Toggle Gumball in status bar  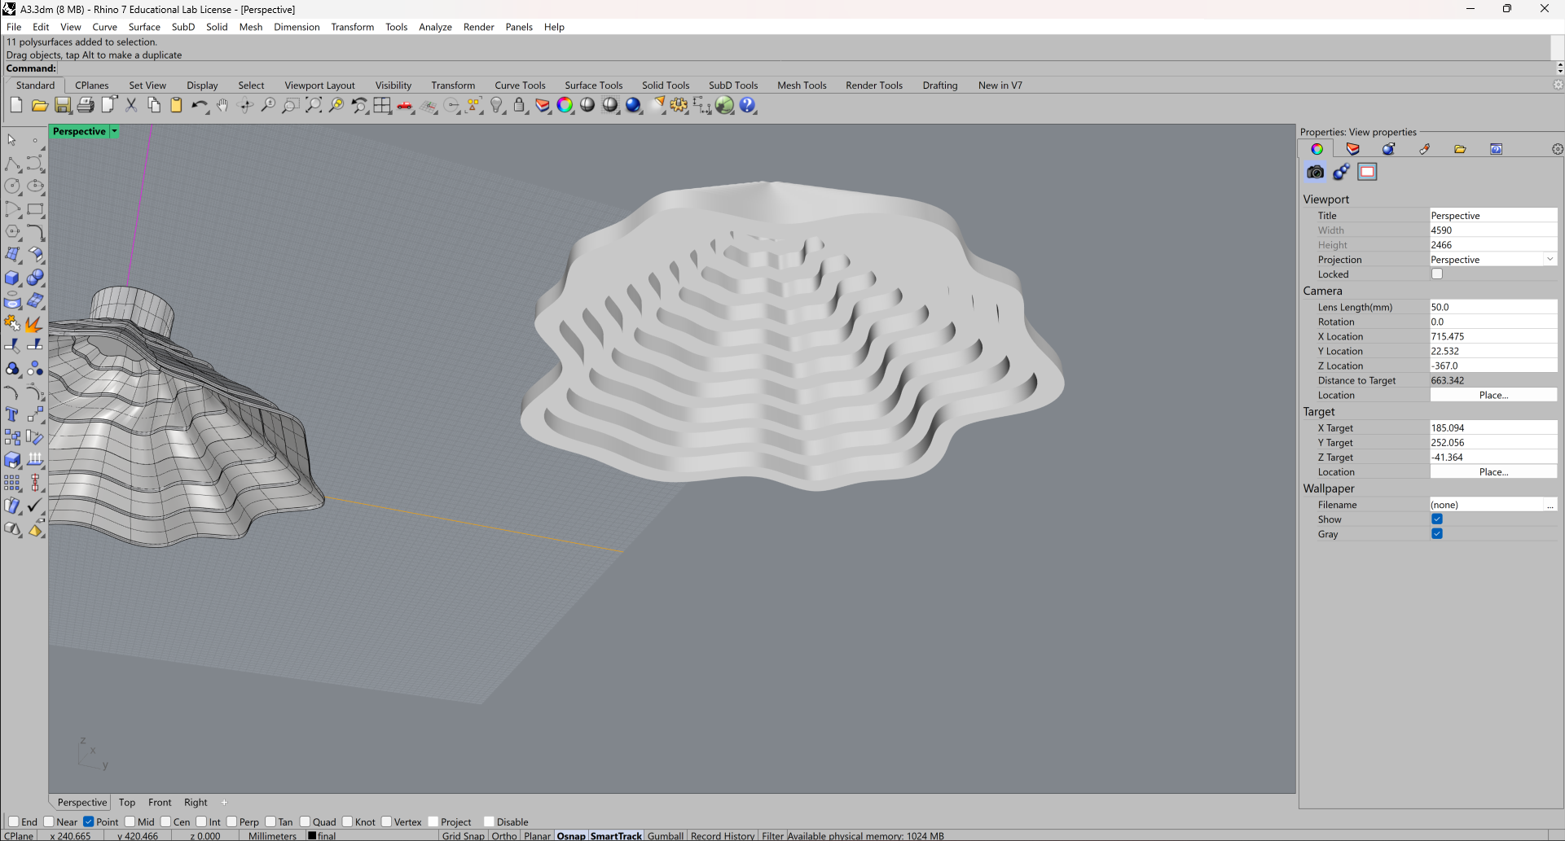pyautogui.click(x=666, y=835)
